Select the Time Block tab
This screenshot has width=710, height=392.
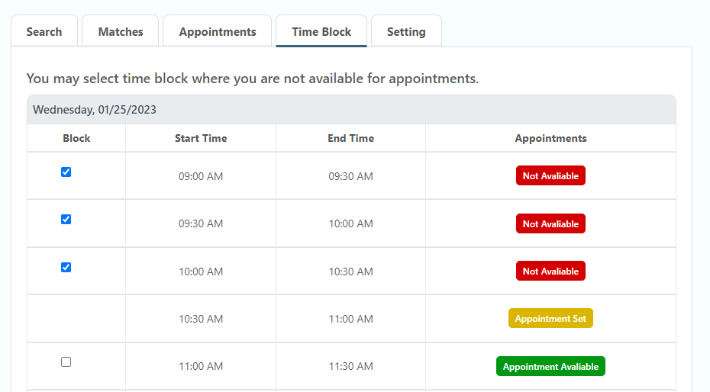click(321, 32)
